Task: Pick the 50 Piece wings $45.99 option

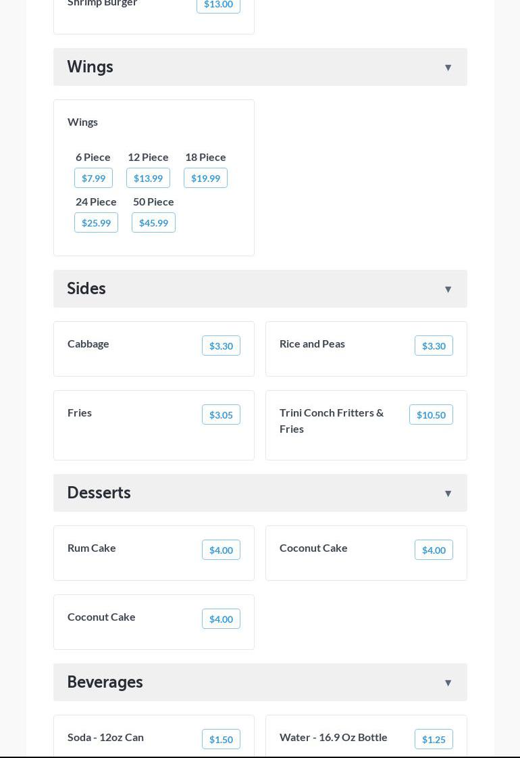Action: [x=153, y=222]
